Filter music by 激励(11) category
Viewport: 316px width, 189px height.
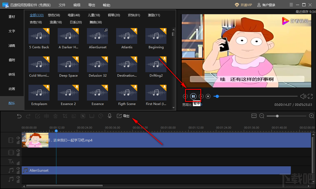point(154,15)
